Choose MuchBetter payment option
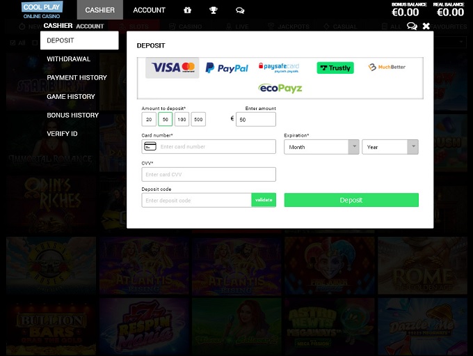The width and height of the screenshot is (473, 356). click(387, 68)
